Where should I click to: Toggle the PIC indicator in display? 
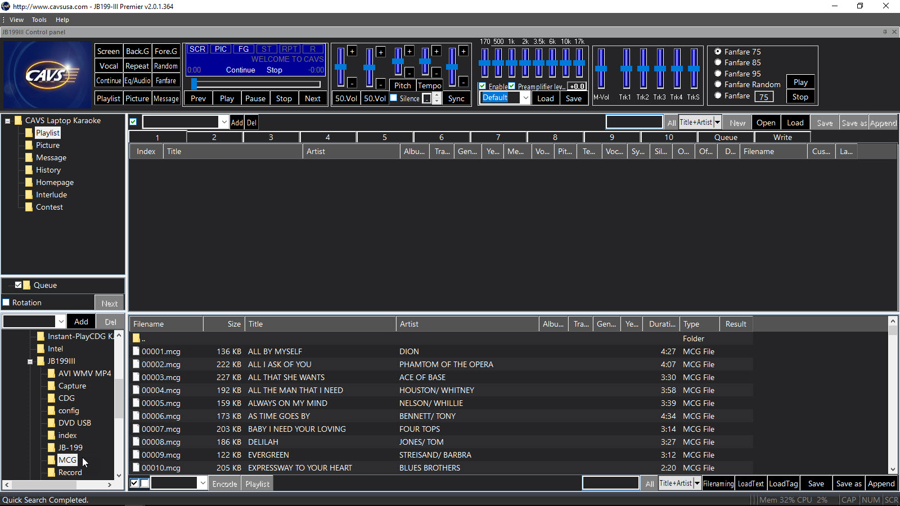coord(221,49)
